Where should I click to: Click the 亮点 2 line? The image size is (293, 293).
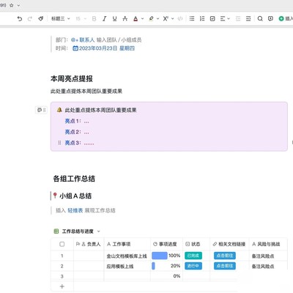[77, 132]
